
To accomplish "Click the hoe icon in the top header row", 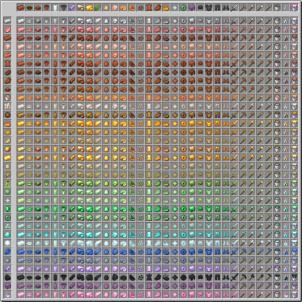I will coord(269,8).
